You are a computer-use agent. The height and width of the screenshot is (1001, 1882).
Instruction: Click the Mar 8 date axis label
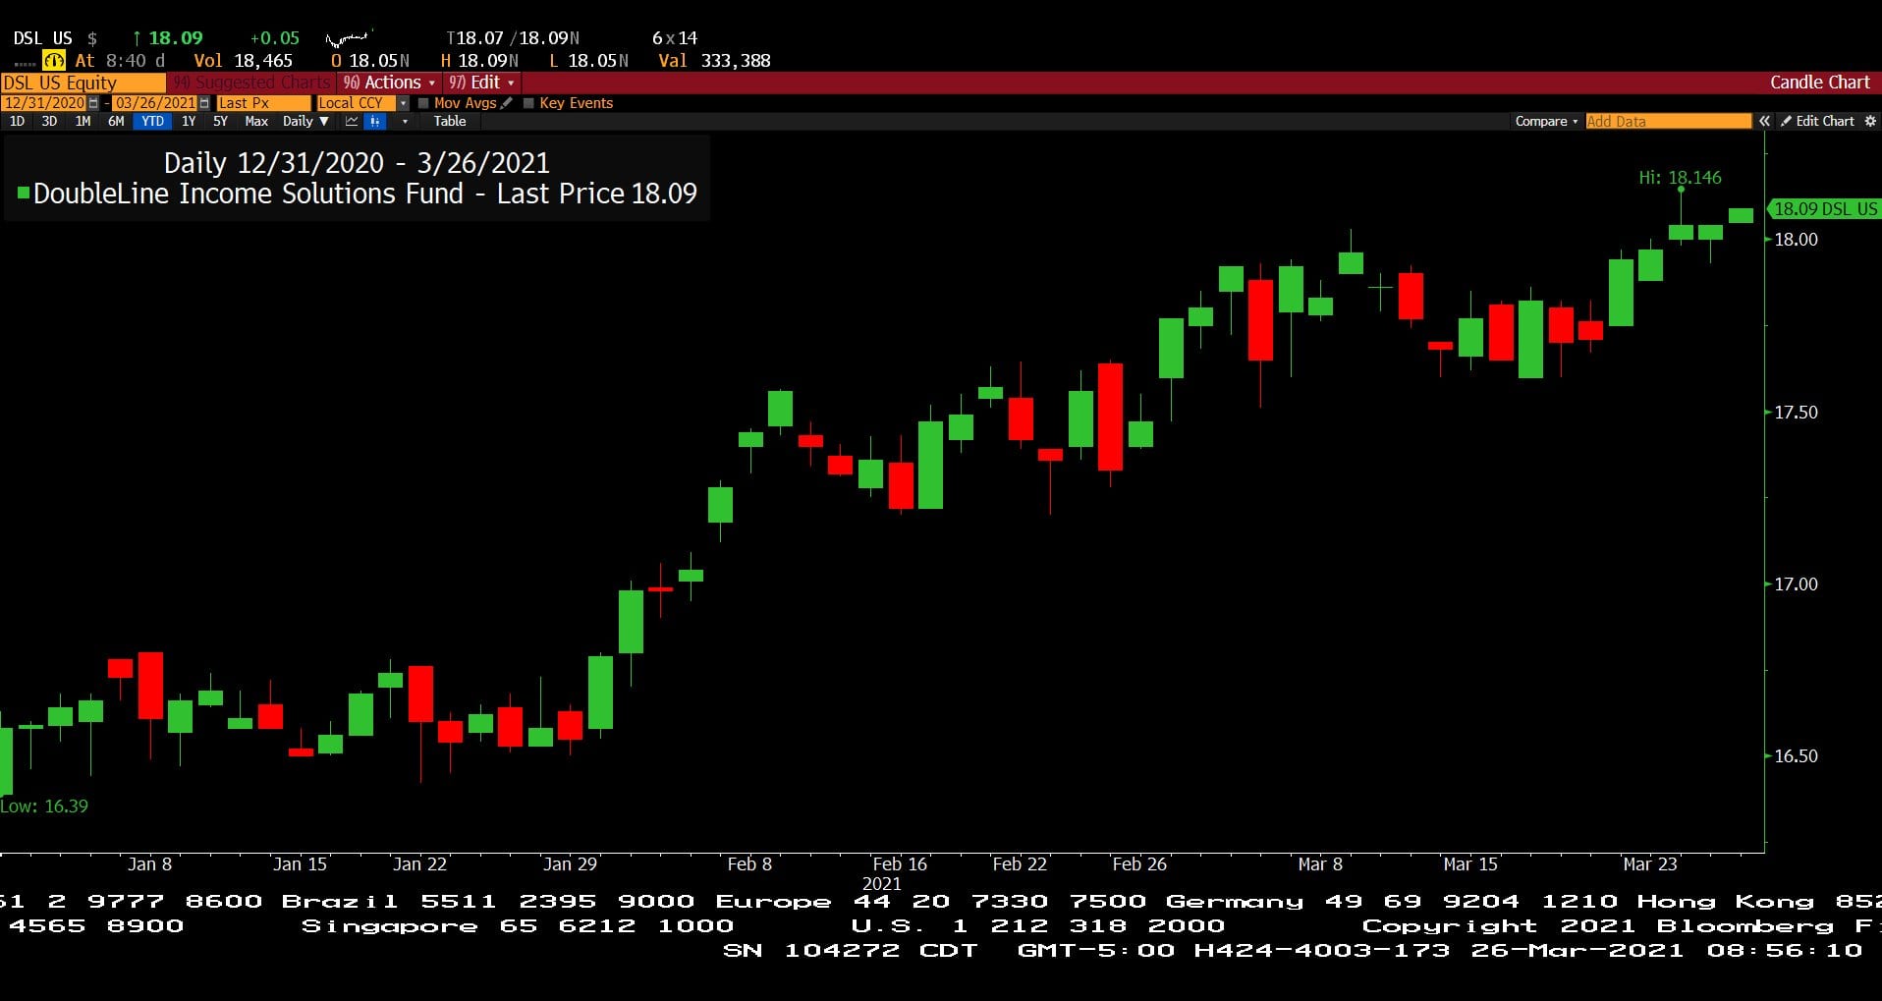(x=1319, y=864)
